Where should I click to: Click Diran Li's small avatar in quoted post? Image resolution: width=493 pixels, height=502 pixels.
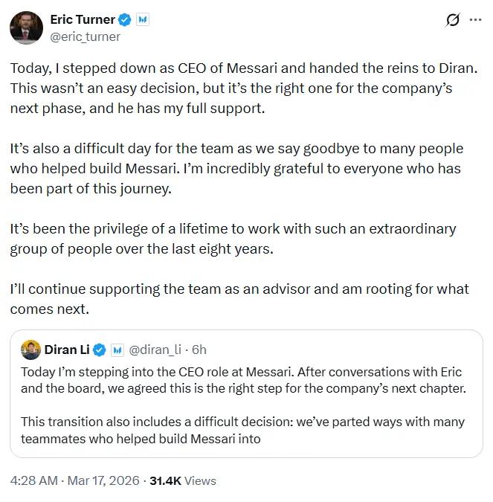(x=30, y=350)
